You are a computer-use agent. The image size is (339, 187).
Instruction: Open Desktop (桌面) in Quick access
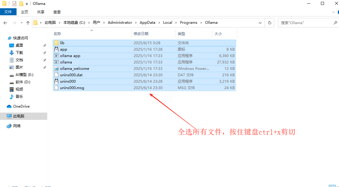pos(19,45)
